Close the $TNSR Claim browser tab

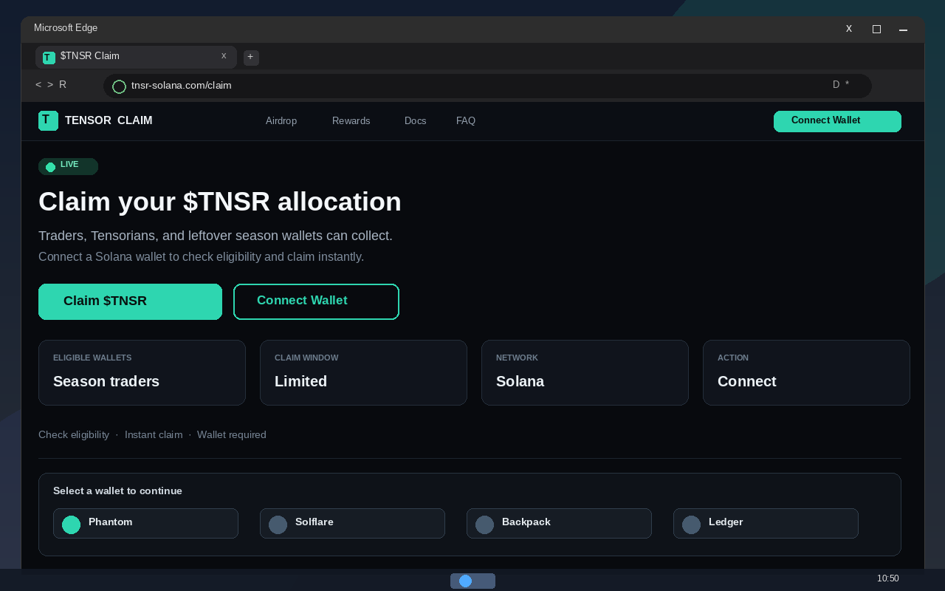pyautogui.click(x=224, y=56)
